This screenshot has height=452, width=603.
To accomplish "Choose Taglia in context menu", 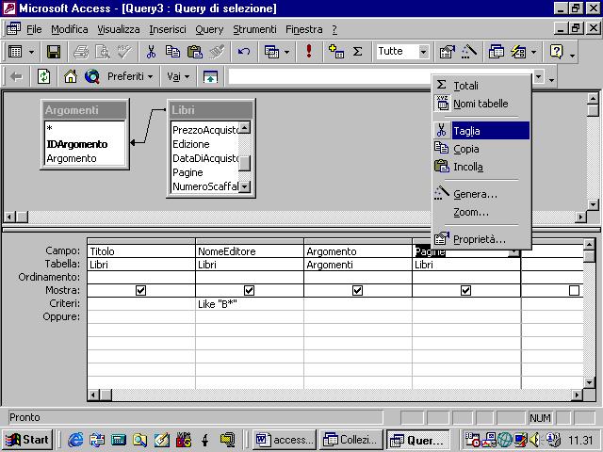I will click(481, 131).
